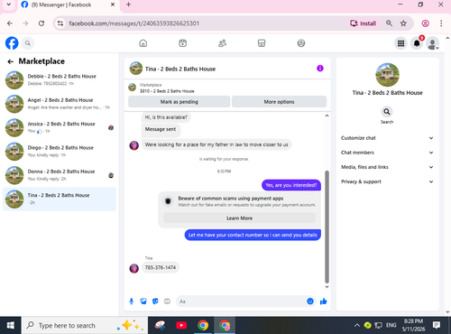Viewport: 451px width, 334px height.
Task: Select the Messenger | Facebook browser tab
Action: 69,5
